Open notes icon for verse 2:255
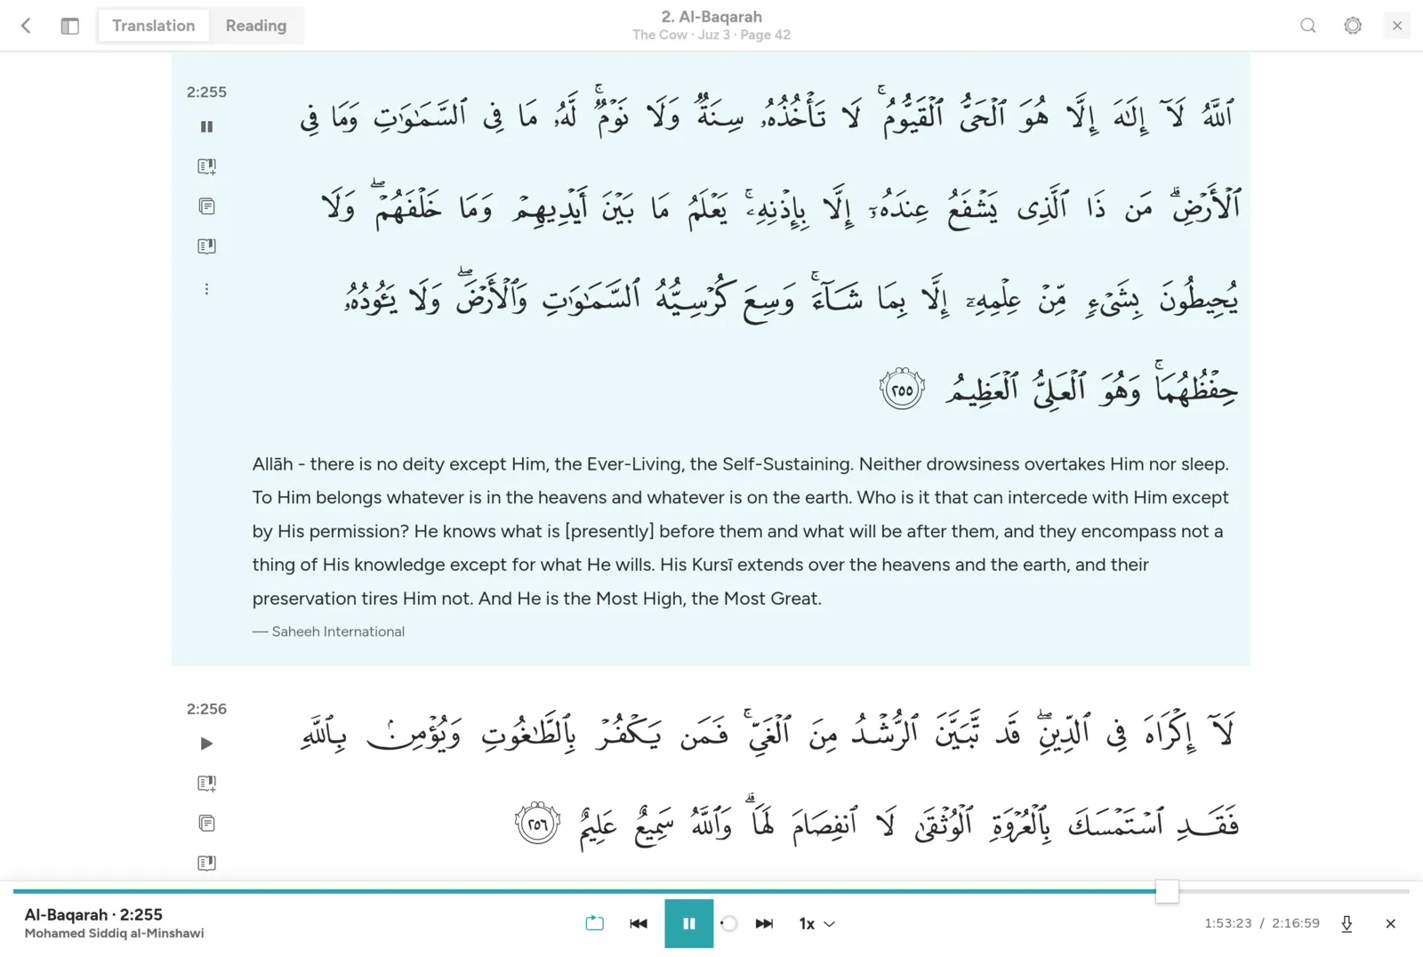The height and width of the screenshot is (957, 1423). point(206,206)
